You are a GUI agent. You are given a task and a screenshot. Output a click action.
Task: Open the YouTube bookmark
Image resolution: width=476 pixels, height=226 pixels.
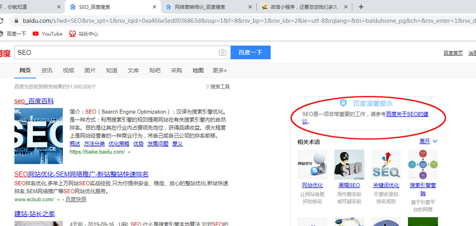pos(48,34)
